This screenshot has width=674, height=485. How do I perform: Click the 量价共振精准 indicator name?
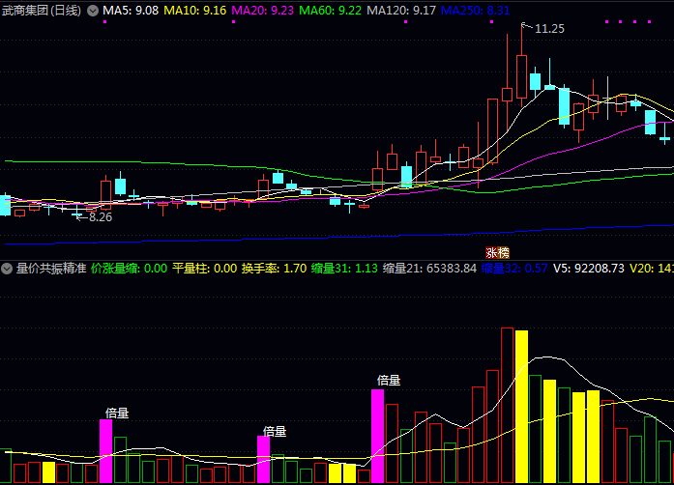(51, 269)
